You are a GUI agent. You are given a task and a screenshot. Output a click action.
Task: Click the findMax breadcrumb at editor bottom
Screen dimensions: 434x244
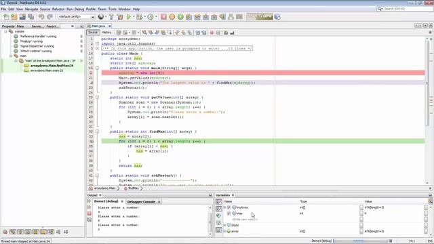tap(133, 188)
